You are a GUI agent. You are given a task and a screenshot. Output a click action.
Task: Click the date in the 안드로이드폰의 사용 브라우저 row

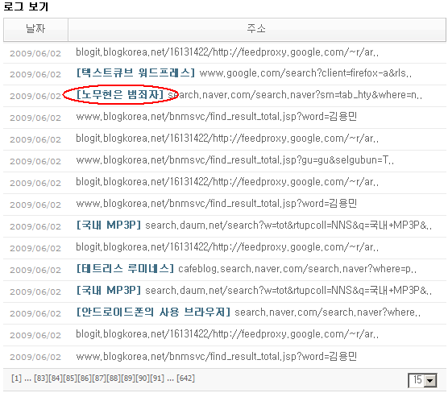[x=35, y=313]
